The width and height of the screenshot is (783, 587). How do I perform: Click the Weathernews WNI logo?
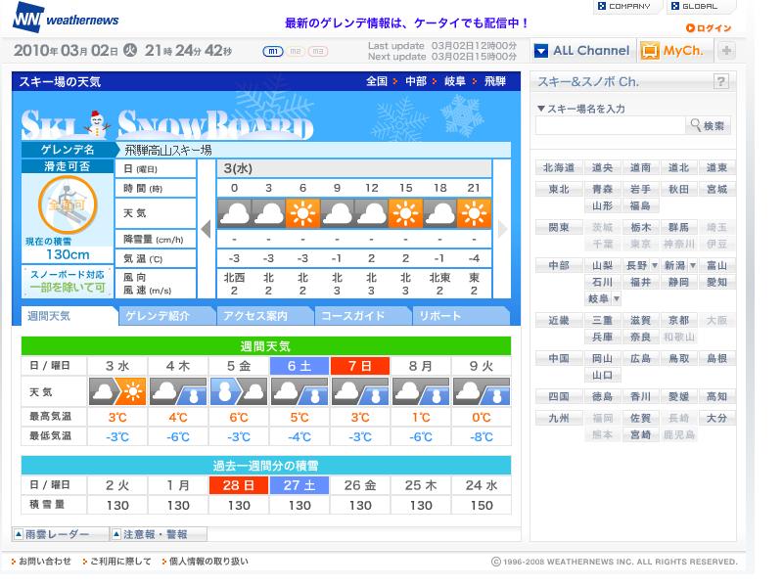pos(66,18)
